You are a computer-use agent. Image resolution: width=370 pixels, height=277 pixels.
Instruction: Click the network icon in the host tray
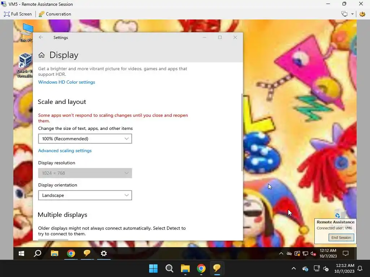[x=317, y=268]
